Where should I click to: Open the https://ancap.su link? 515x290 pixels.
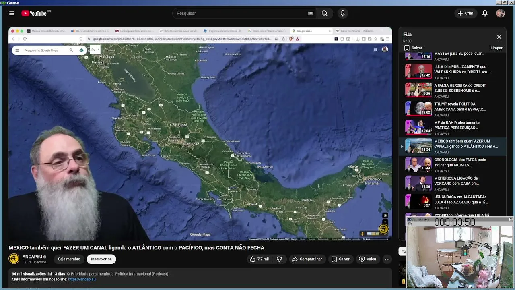pyautogui.click(x=82, y=279)
